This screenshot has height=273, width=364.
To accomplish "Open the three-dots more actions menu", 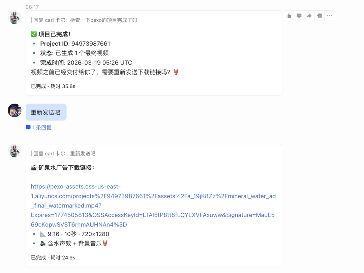I will (x=330, y=16).
